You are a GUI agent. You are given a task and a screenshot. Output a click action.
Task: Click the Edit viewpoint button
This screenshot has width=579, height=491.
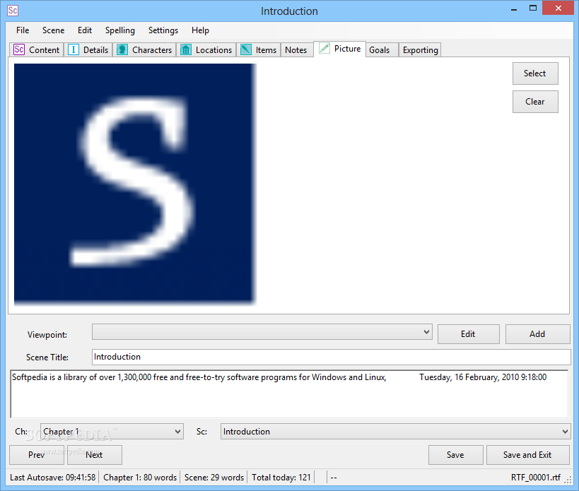[468, 334]
